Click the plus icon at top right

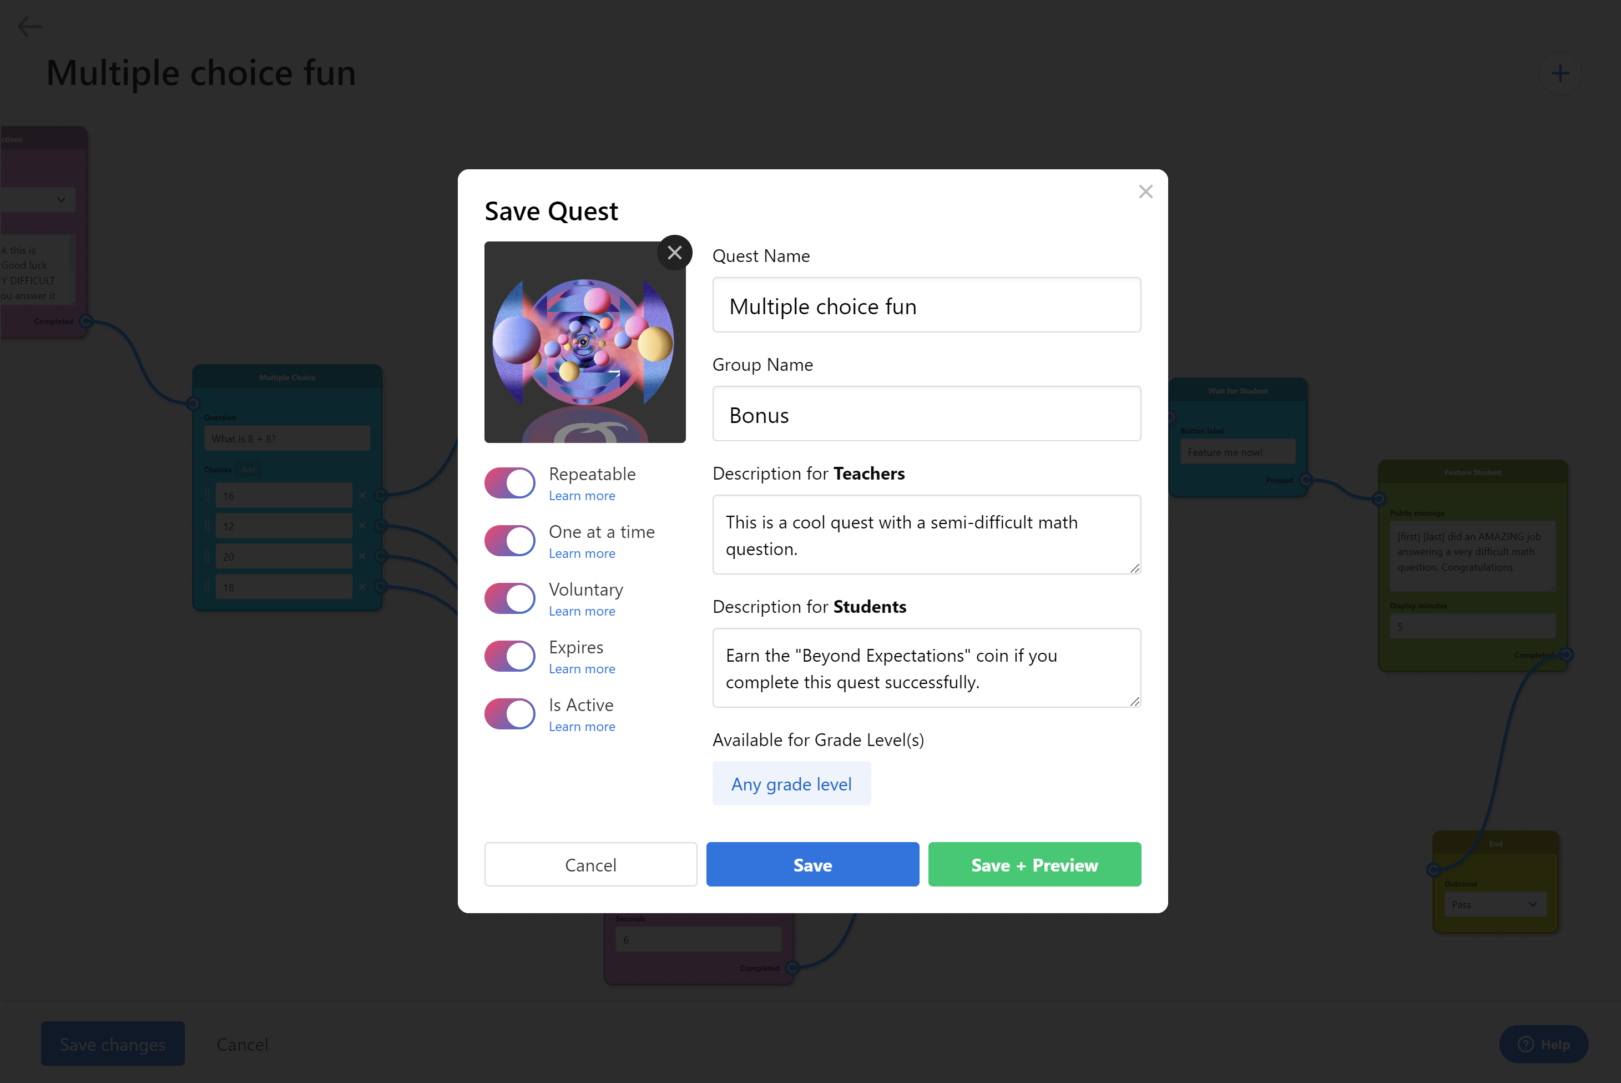(x=1559, y=73)
